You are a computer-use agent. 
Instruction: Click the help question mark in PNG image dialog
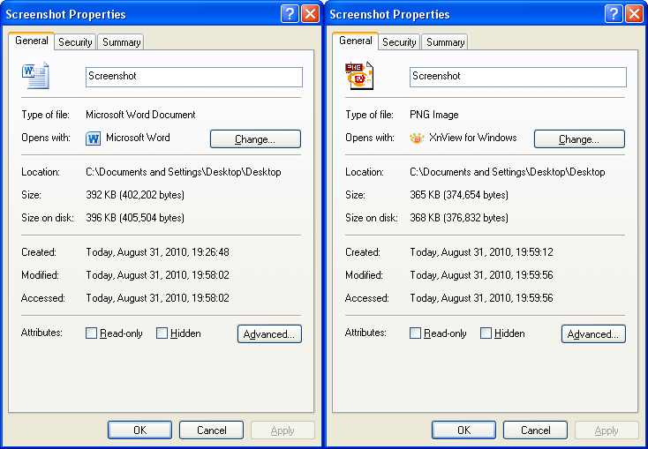click(614, 14)
